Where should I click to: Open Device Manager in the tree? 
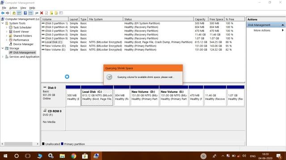pos(23,44)
